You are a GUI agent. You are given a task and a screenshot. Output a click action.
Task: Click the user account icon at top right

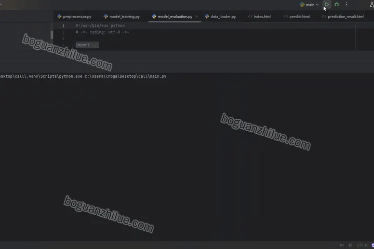pyautogui.click(x=371, y=5)
